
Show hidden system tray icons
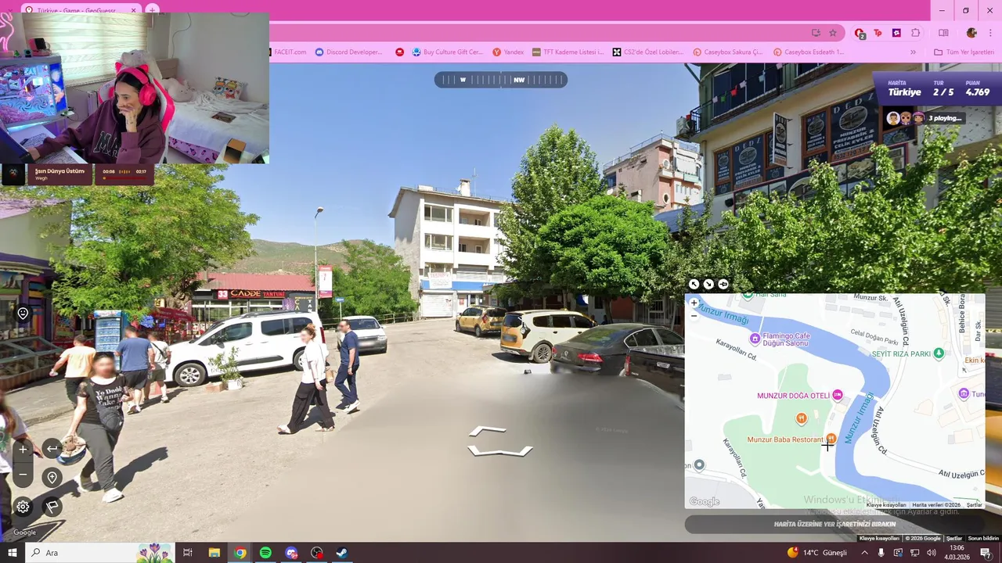tap(864, 553)
